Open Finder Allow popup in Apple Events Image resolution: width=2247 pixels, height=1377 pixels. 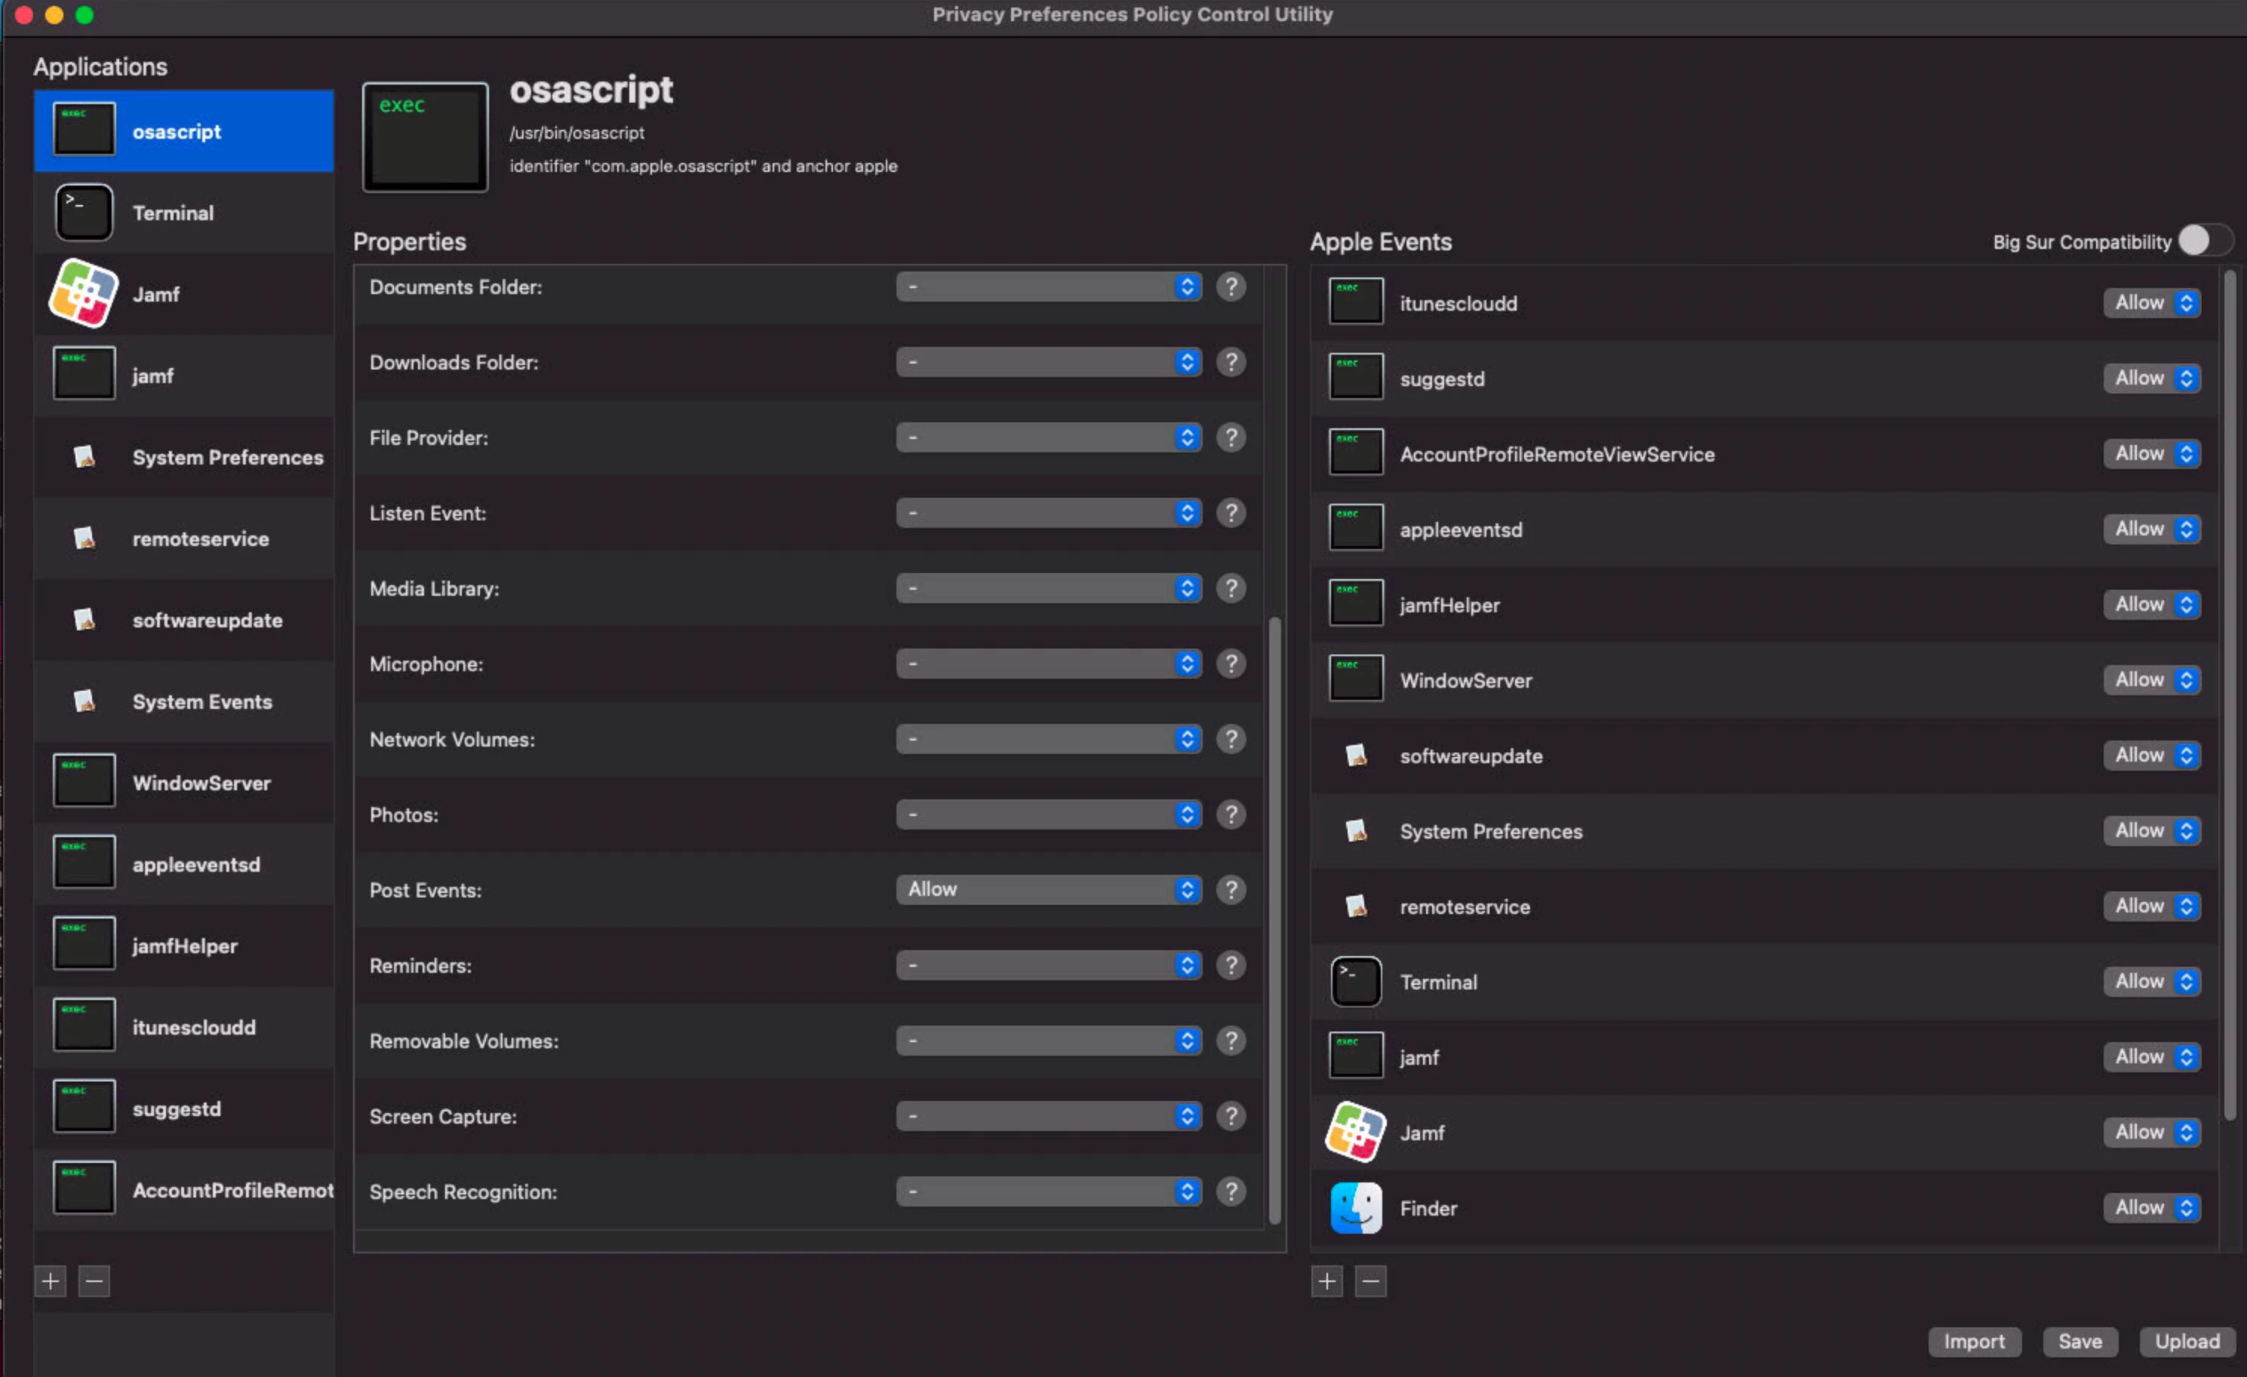coord(2151,1207)
